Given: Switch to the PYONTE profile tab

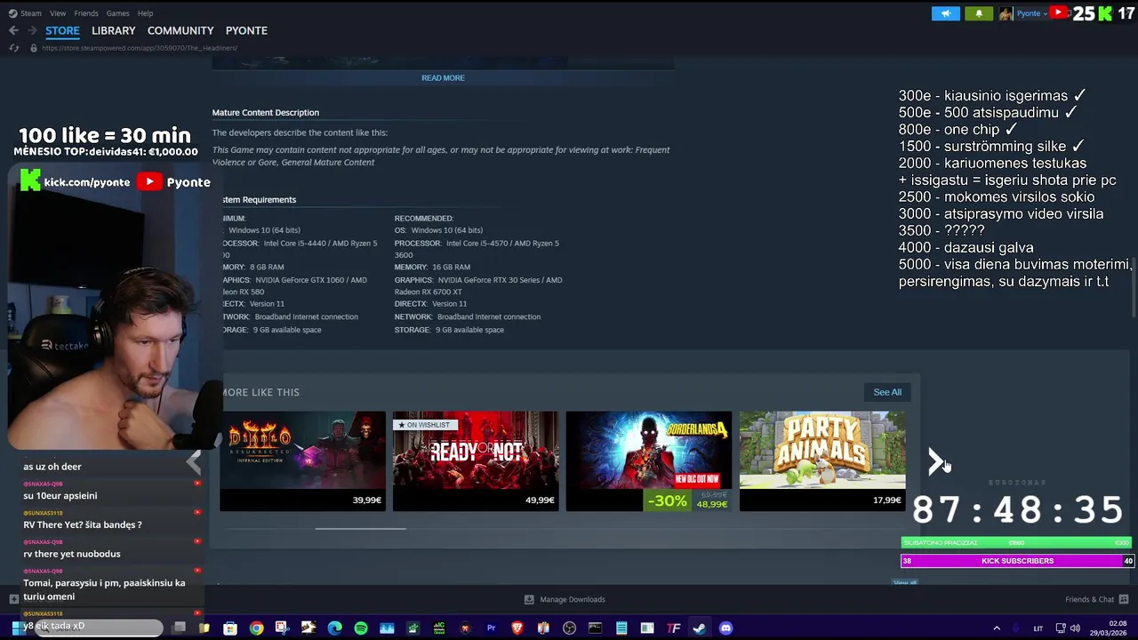Looking at the screenshot, I should point(246,30).
